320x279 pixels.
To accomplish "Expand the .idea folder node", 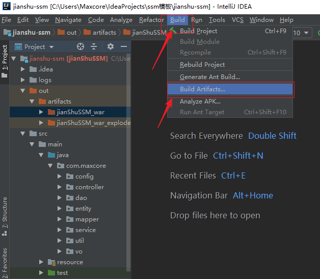I will (22, 69).
